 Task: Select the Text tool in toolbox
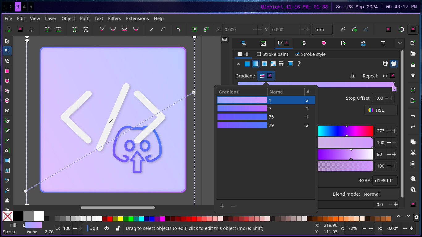[7, 151]
